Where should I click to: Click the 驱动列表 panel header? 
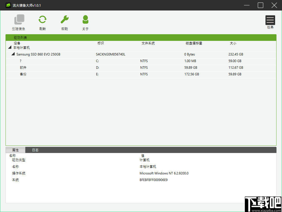coord(141,38)
